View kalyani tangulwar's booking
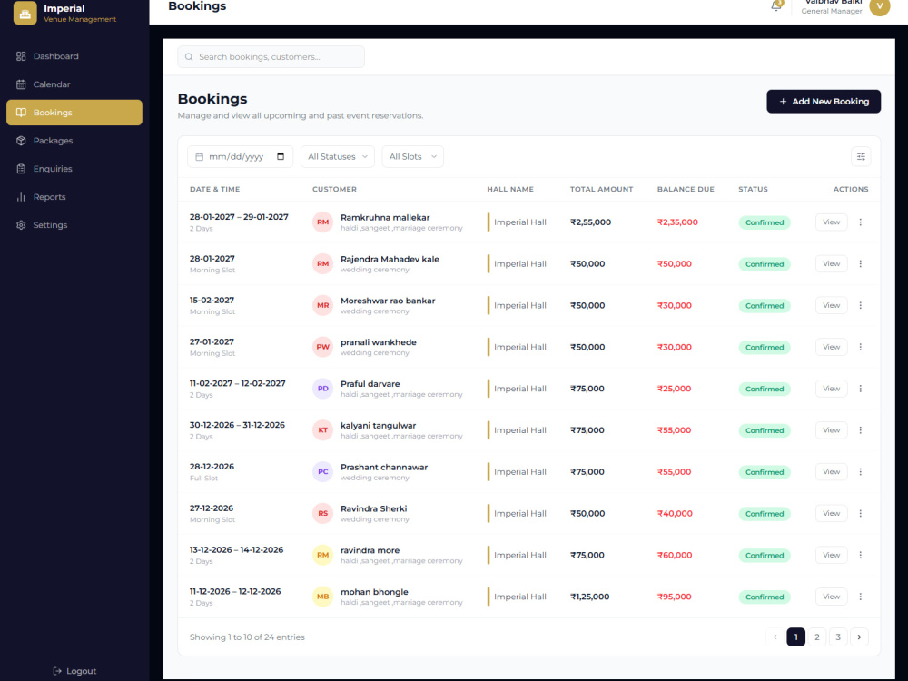This screenshot has width=908, height=681. pos(831,430)
